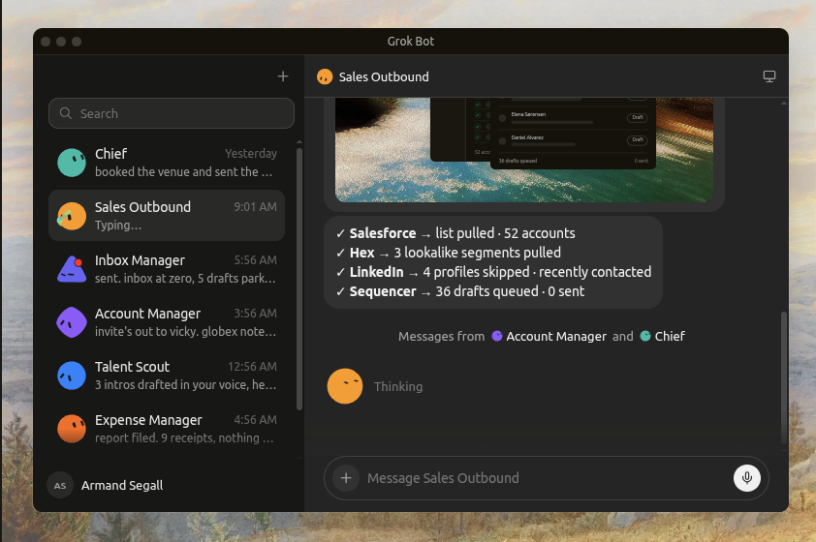This screenshot has height=542, width=816.
Task: Open the Talent Scout conversation
Action: [x=167, y=376]
